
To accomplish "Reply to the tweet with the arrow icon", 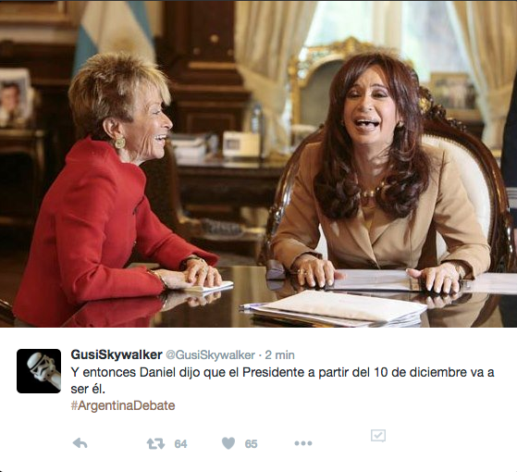I will click(80, 443).
